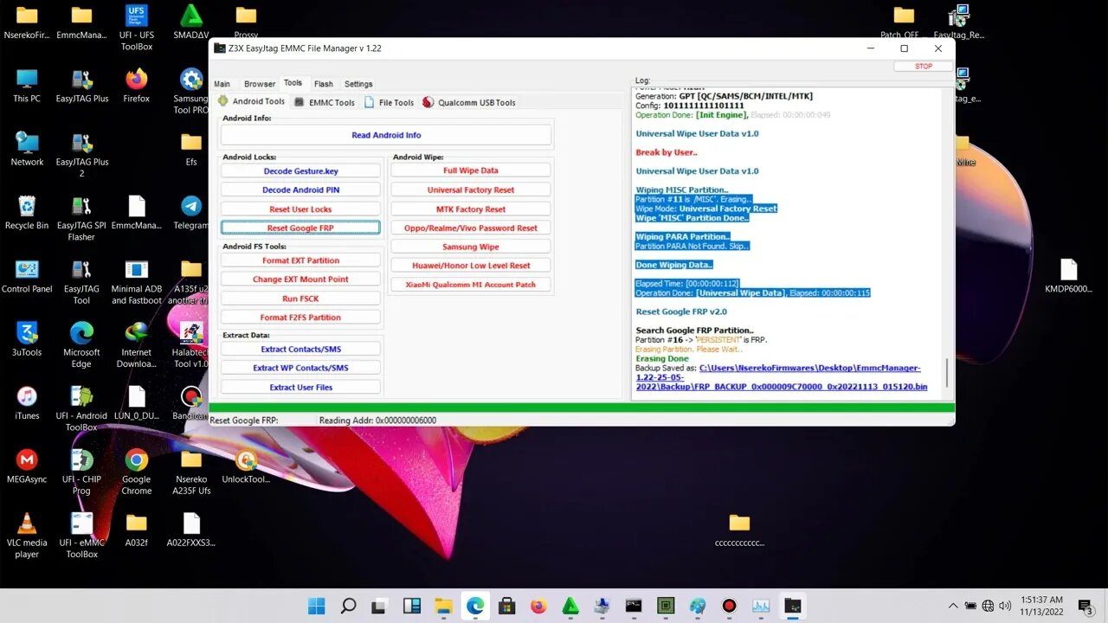Select the iTunes desktop icon

pyautogui.click(x=27, y=403)
